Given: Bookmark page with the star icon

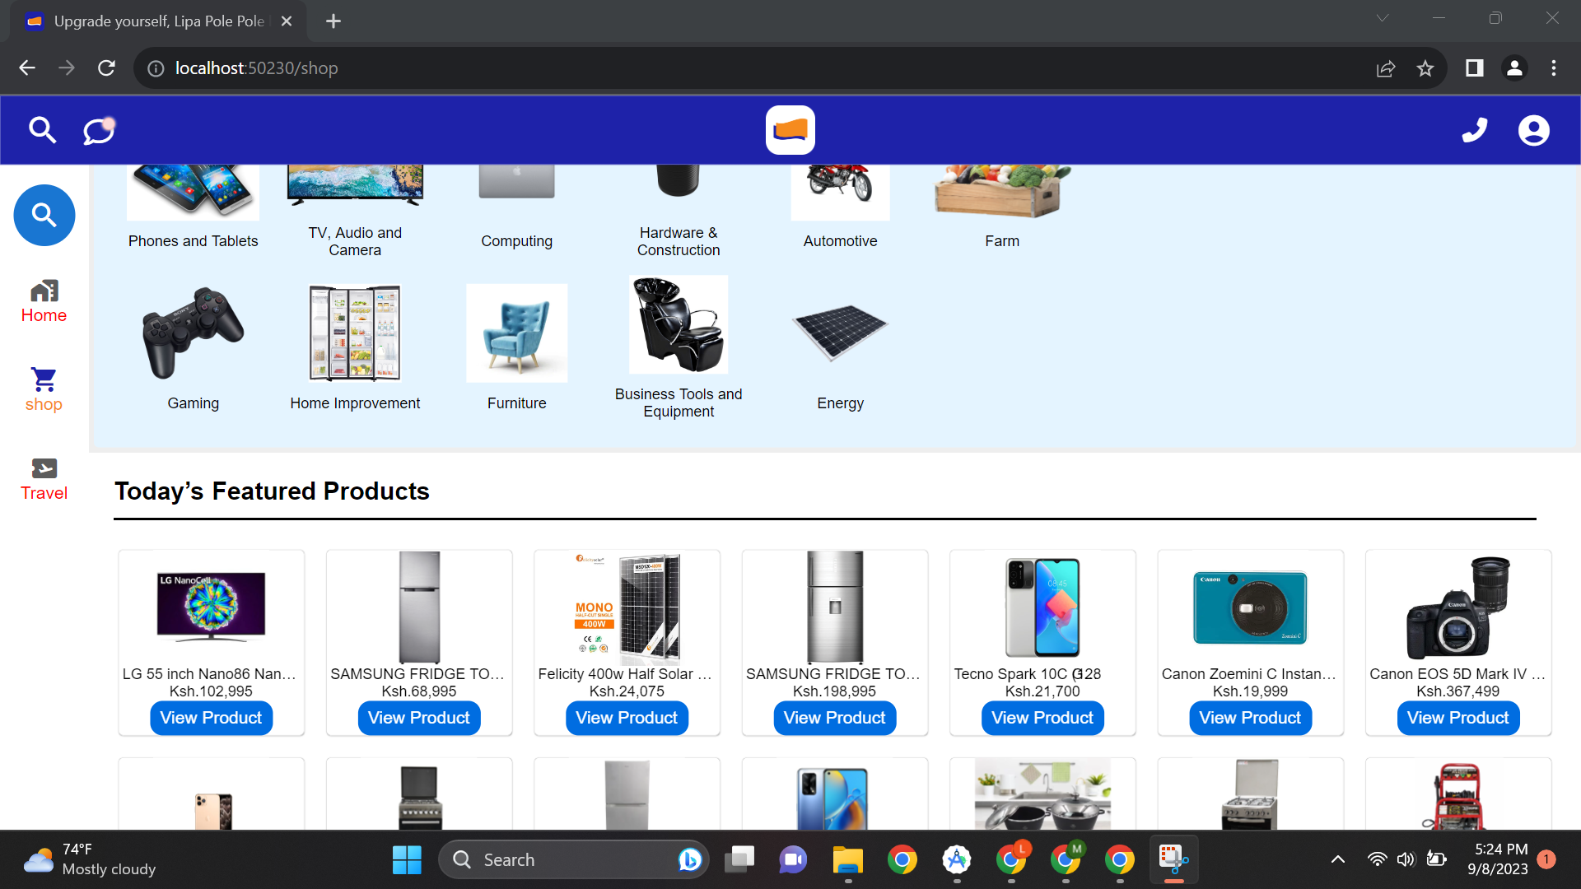Looking at the screenshot, I should pos(1425,68).
